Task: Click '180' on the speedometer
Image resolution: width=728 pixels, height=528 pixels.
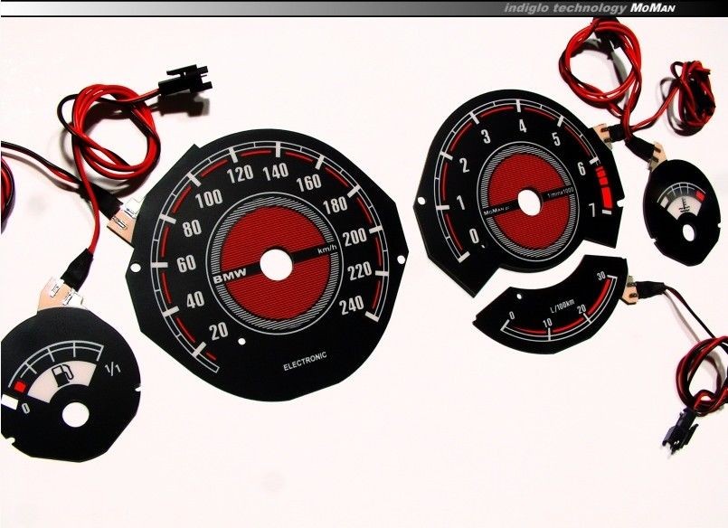Action: pyautogui.click(x=335, y=205)
